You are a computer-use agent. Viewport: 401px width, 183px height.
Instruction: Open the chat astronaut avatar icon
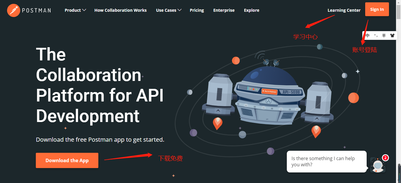[x=378, y=165]
